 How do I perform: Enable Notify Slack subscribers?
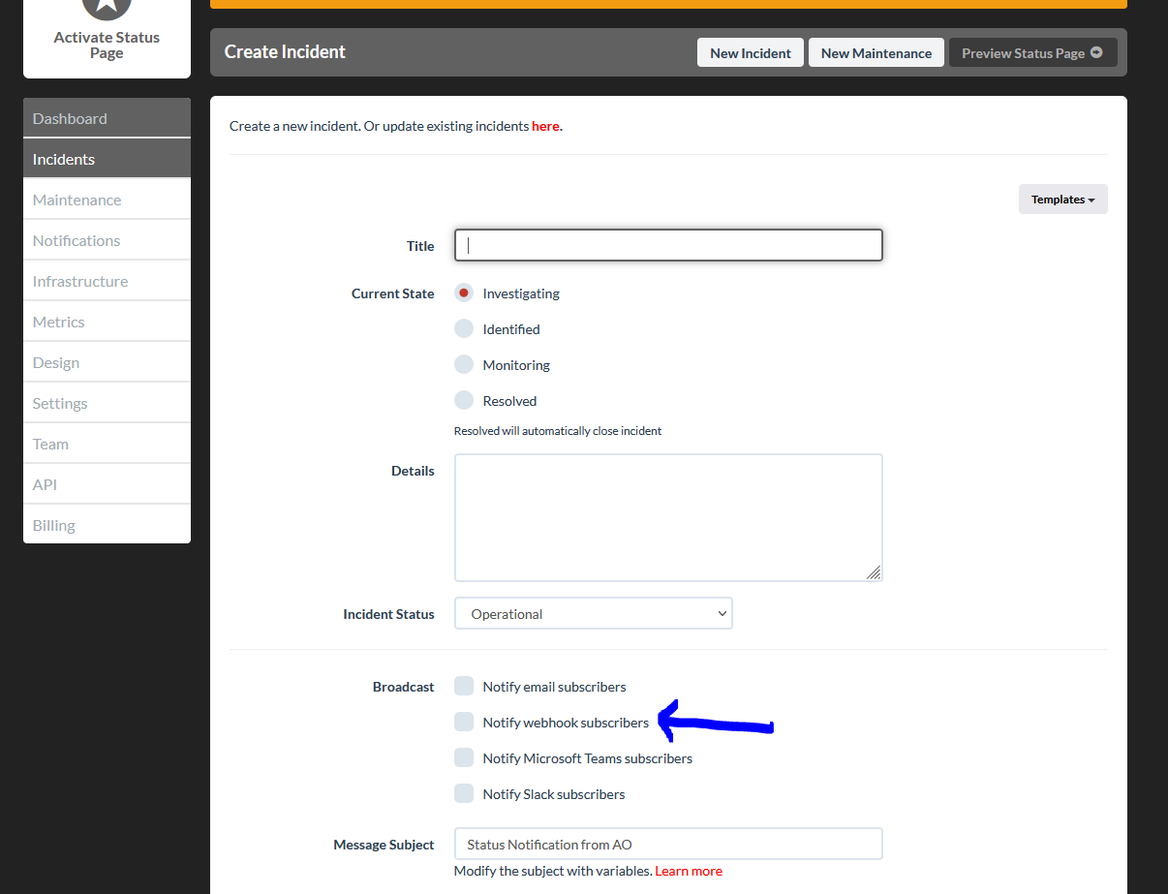(464, 794)
